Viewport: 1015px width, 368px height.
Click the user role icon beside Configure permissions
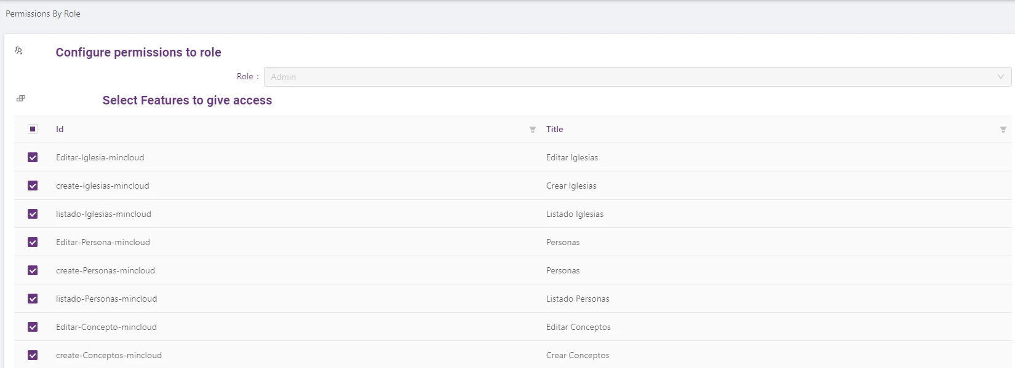click(18, 50)
